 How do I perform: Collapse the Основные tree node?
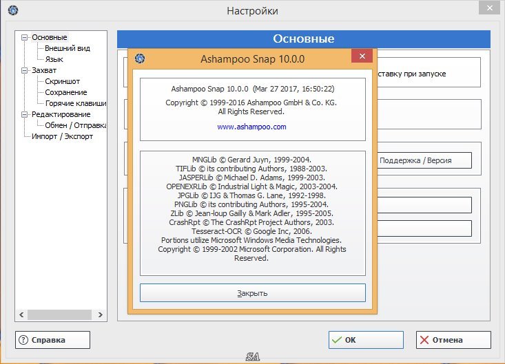click(24, 37)
